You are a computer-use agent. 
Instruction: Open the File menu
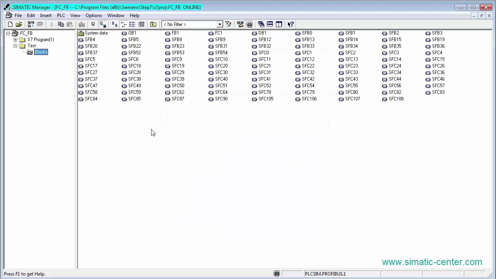pos(18,15)
